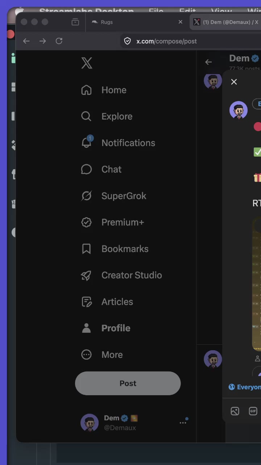Reload the page with refresh icon
Screen dimensions: 261x465
(59, 41)
